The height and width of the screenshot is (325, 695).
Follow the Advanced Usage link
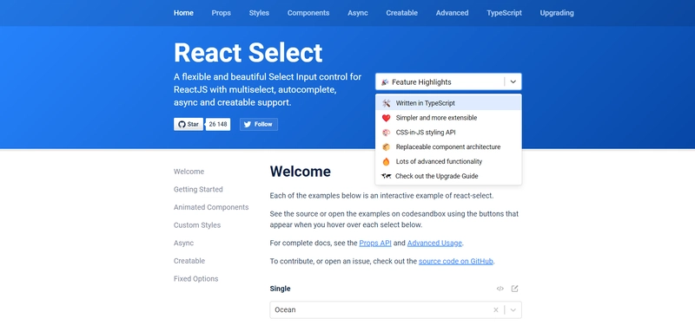click(434, 243)
